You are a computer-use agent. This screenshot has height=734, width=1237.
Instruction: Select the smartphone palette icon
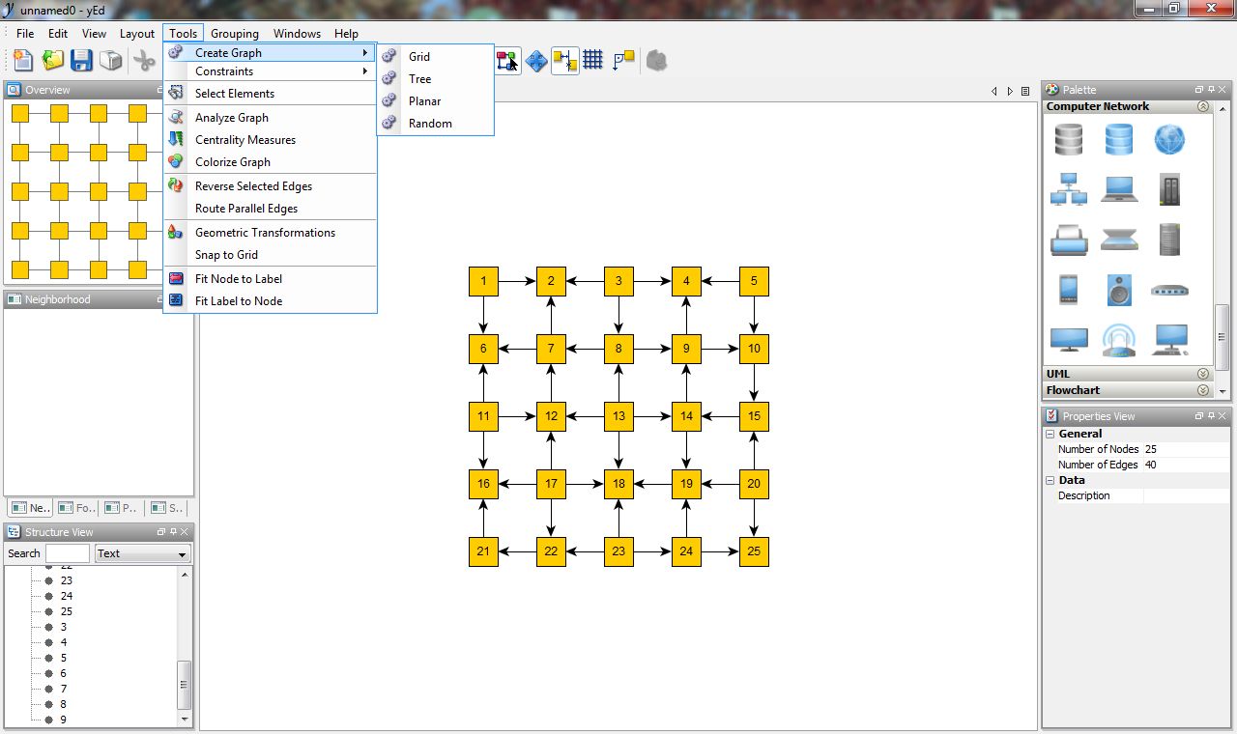click(x=1069, y=290)
